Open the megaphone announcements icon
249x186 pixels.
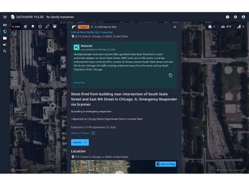point(5,45)
